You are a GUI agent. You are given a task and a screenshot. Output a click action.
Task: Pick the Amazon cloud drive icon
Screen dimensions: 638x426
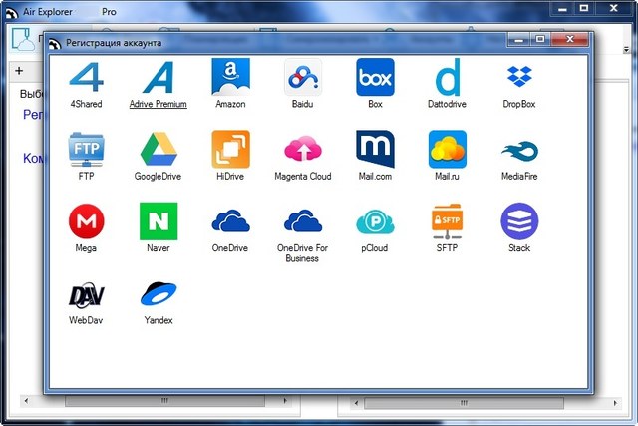pyautogui.click(x=230, y=77)
